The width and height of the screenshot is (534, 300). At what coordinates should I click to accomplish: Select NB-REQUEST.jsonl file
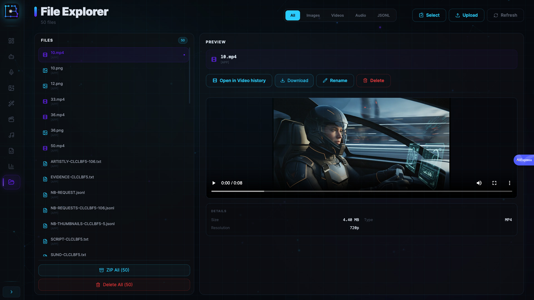click(x=113, y=195)
